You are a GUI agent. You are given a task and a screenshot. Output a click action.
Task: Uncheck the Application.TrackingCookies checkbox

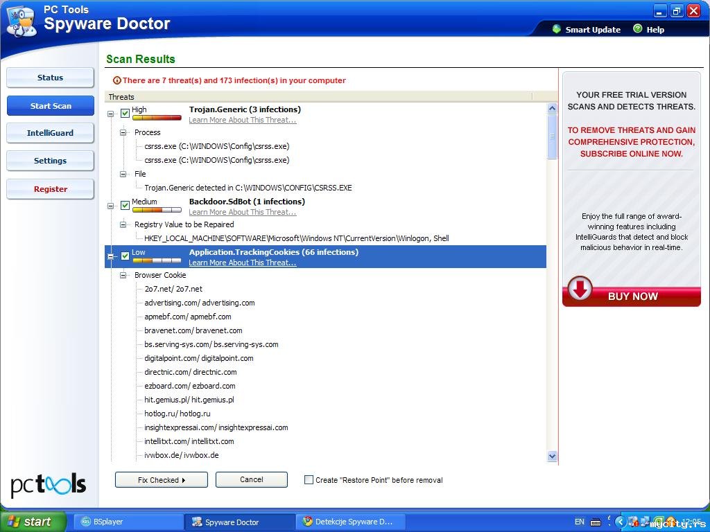pyautogui.click(x=125, y=256)
